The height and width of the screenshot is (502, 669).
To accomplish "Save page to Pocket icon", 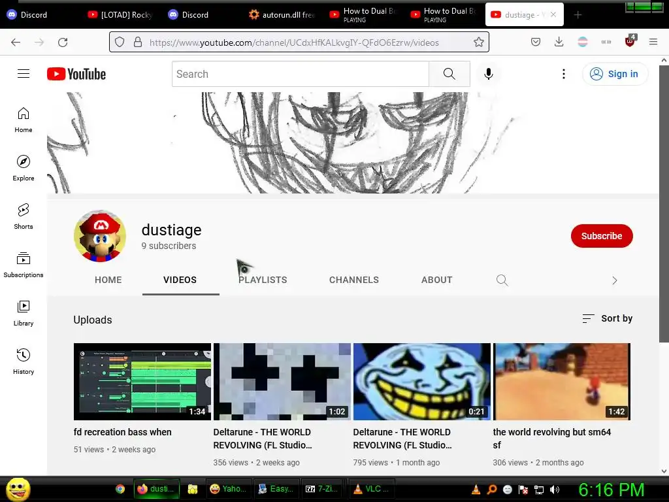I will 536,42.
